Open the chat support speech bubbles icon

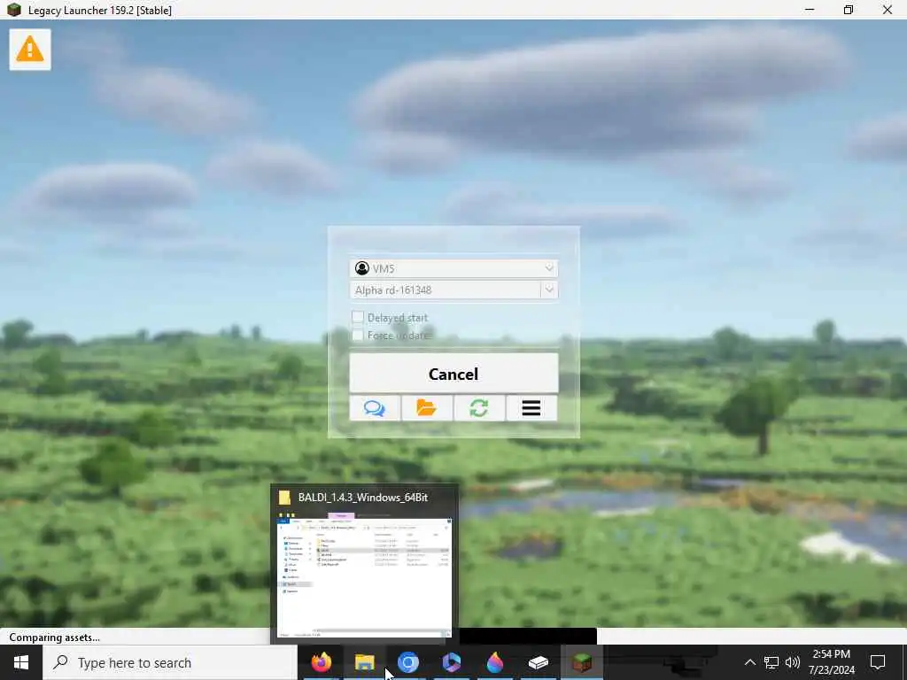point(375,408)
